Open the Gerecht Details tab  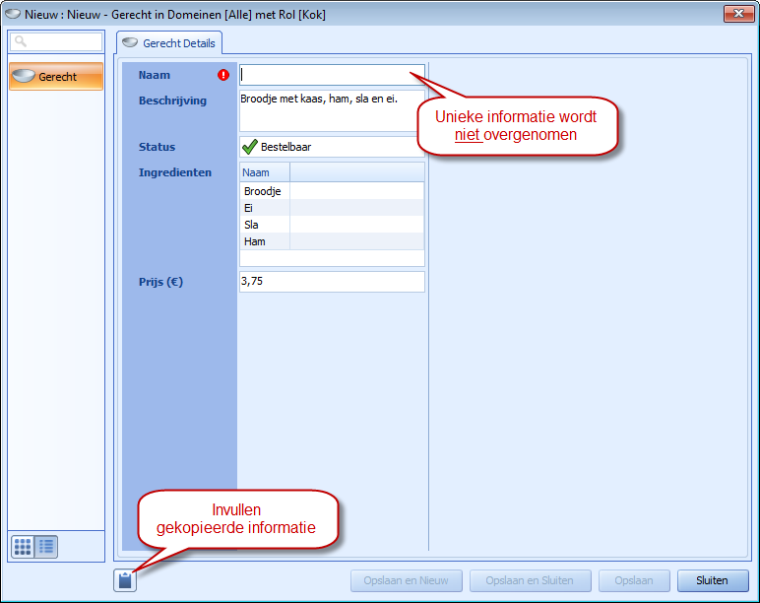click(x=169, y=43)
